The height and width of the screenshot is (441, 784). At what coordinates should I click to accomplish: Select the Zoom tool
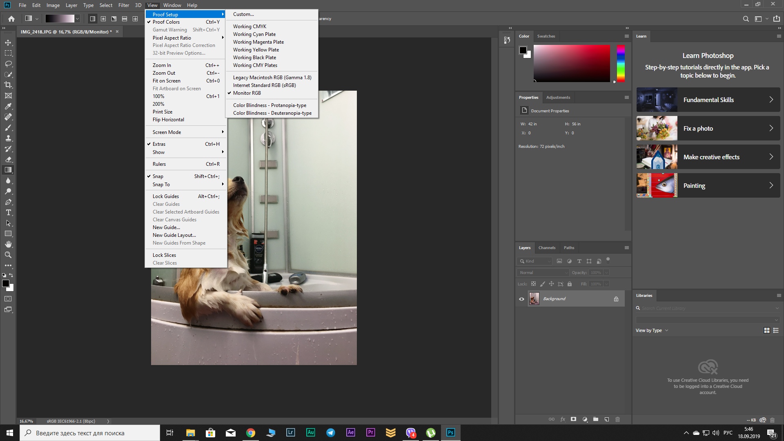[8, 255]
